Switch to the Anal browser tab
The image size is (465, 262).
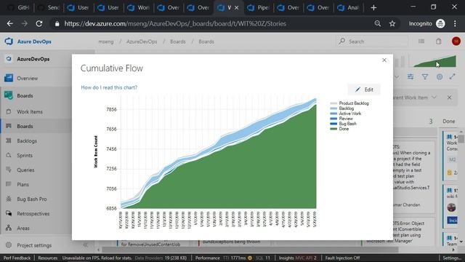point(349,8)
